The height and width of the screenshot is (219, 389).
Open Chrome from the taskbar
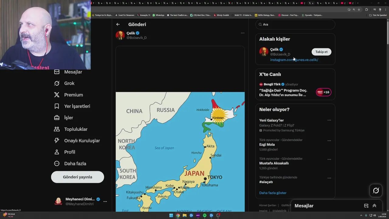[x=178, y=215]
